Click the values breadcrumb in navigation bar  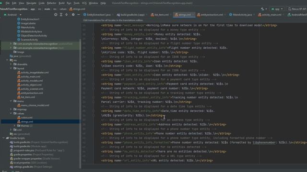[x=63, y=9]
